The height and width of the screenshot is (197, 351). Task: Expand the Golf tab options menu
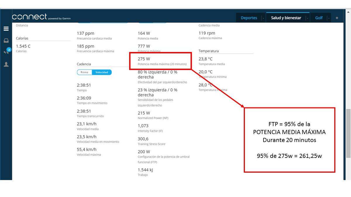(329, 18)
